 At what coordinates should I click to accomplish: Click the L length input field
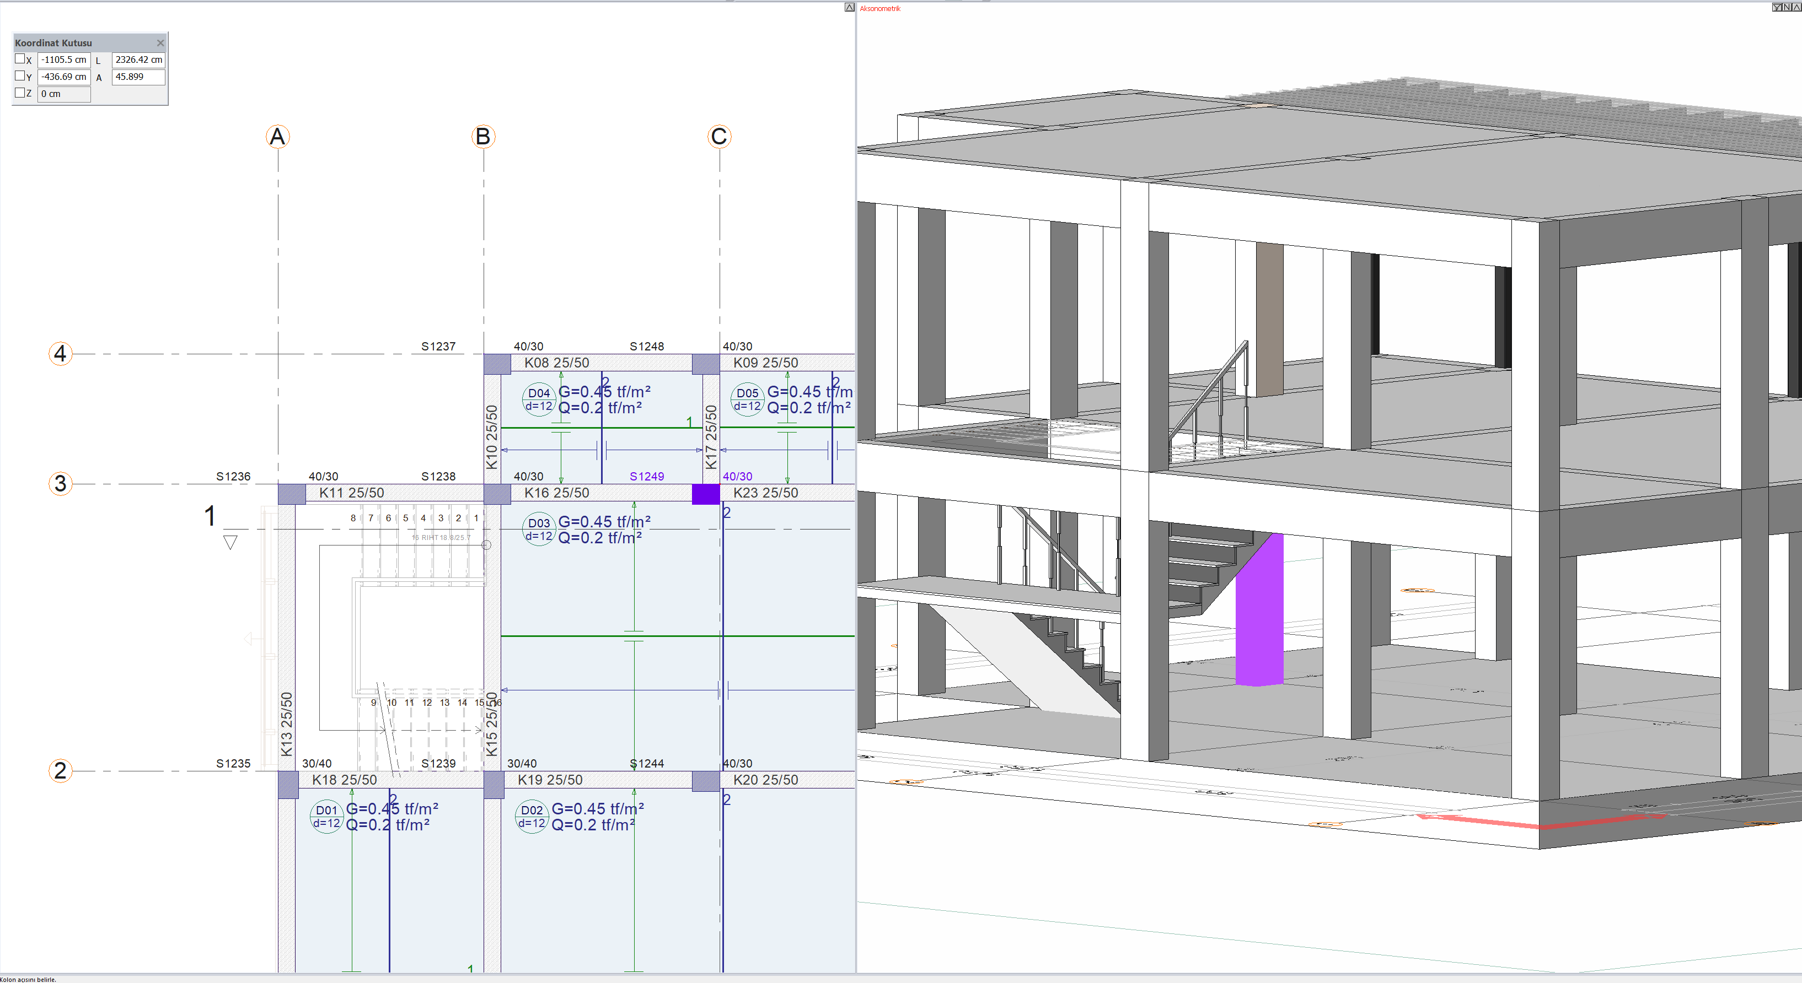pos(138,60)
